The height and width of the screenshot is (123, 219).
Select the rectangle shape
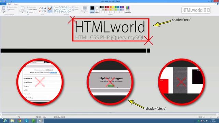coord(62,7)
